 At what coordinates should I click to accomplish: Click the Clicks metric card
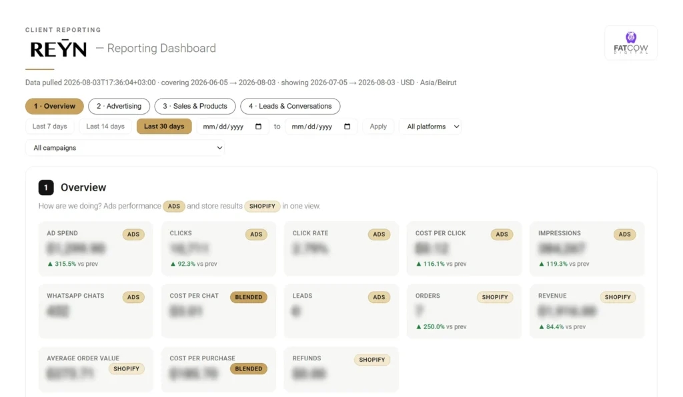(x=218, y=248)
